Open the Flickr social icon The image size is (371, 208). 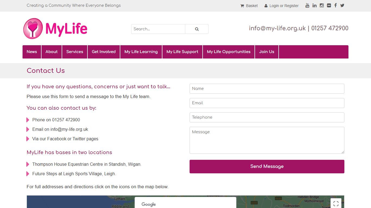[x=329, y=5]
